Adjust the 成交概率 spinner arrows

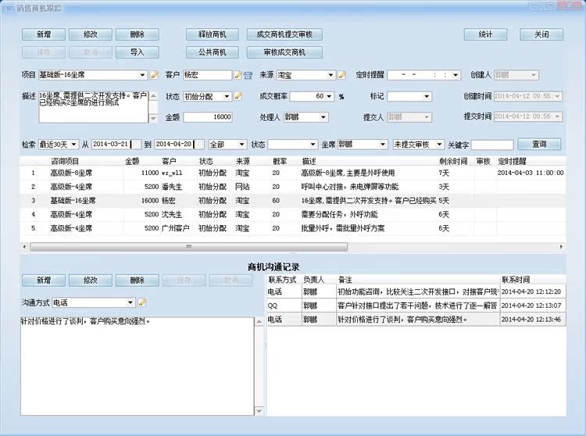tap(329, 96)
